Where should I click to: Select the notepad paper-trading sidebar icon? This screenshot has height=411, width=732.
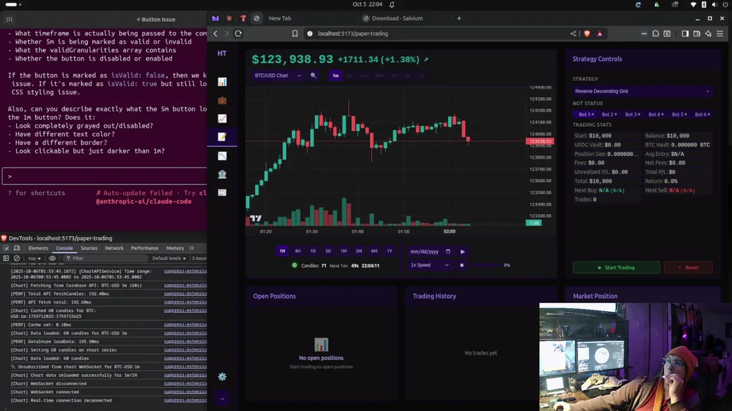point(222,137)
